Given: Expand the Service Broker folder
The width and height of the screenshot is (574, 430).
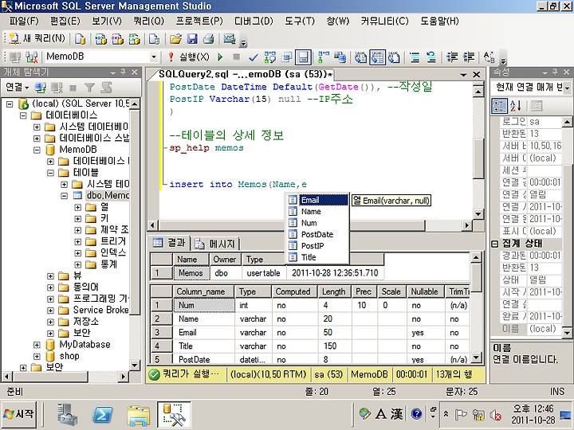Looking at the screenshot, I should (50, 311).
